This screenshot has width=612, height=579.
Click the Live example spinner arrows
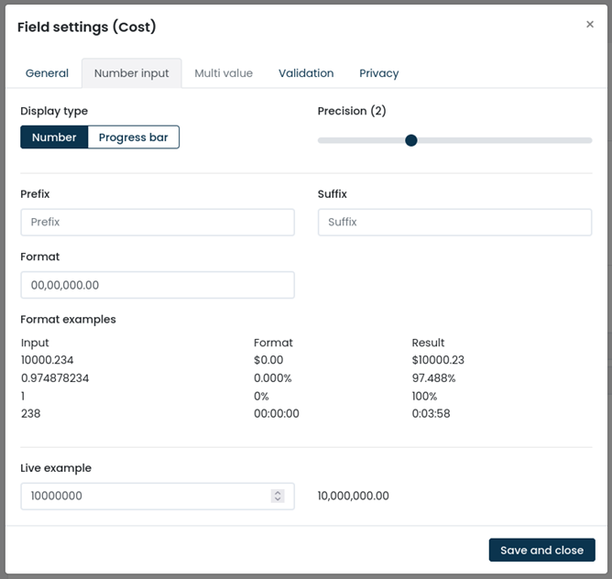[x=278, y=496]
